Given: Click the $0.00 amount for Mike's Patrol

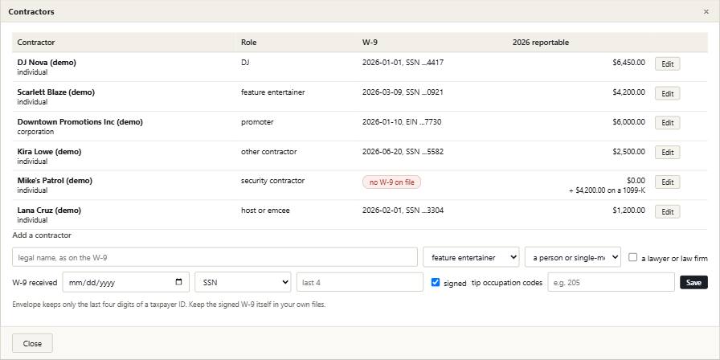Looking at the screenshot, I should [x=636, y=181].
